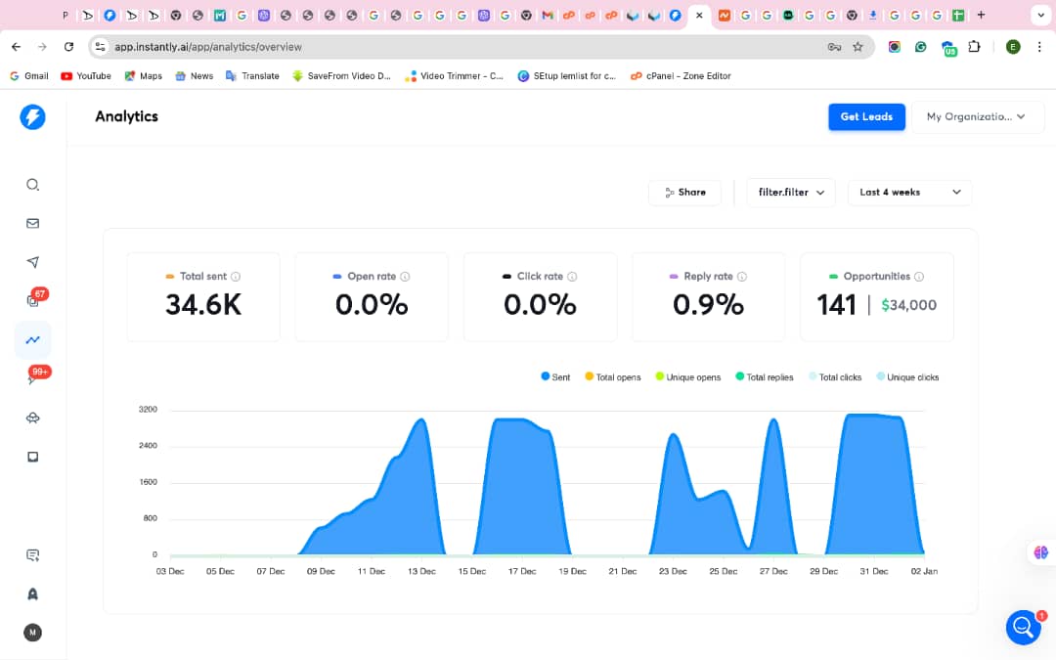Click the Share button

coord(684,193)
